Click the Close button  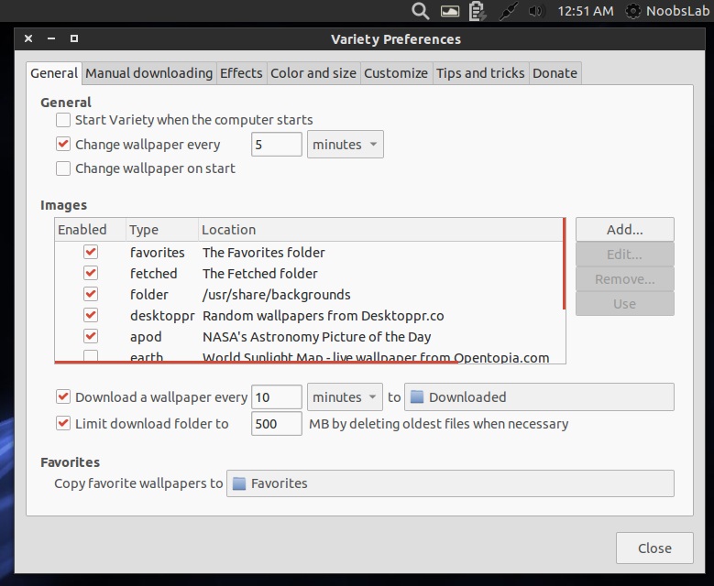(x=654, y=548)
